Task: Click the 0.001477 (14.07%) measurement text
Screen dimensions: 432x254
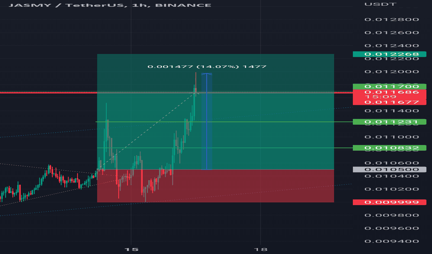Action: [207, 67]
